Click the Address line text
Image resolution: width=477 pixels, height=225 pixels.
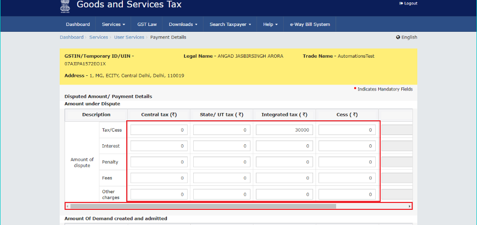[x=124, y=76]
